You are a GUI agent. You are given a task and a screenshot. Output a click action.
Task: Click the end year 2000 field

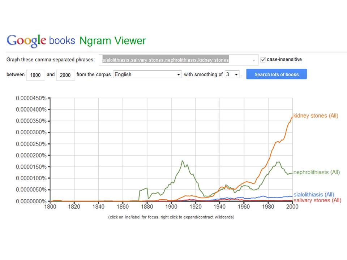click(x=65, y=75)
